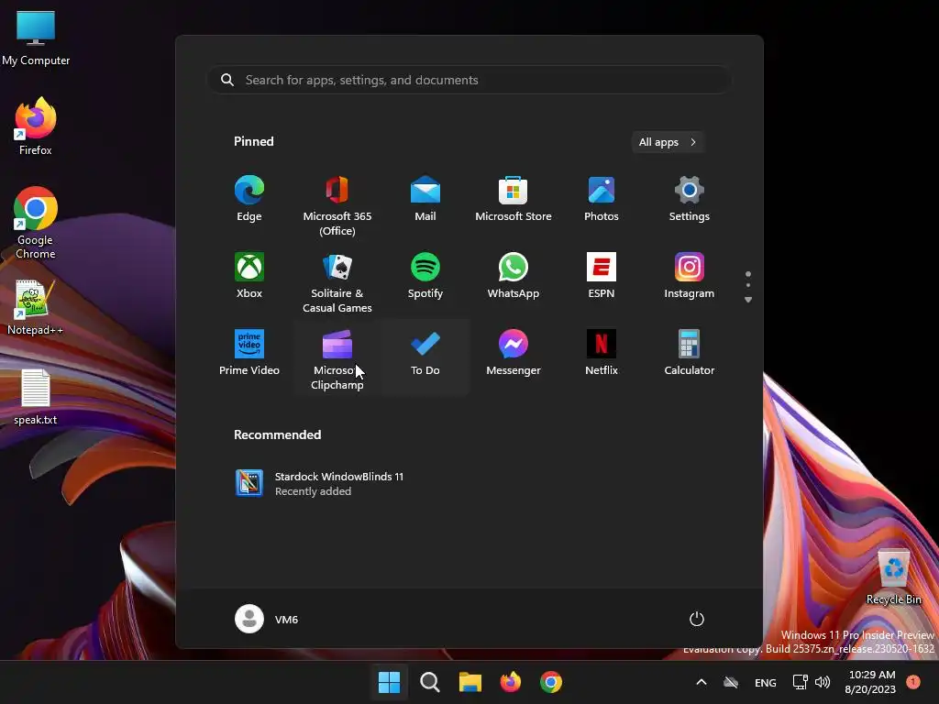Open the network icon in system tray
The width and height of the screenshot is (939, 704).
coord(800,682)
